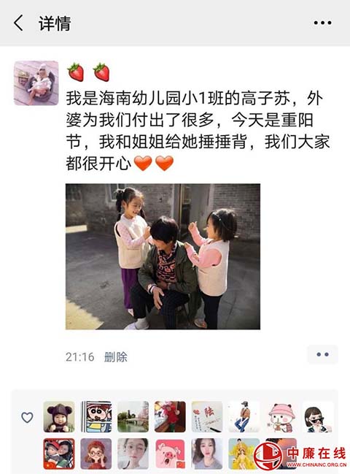Select the post text about 重阳节
This screenshot has width=350, height=474.
[x=198, y=131]
